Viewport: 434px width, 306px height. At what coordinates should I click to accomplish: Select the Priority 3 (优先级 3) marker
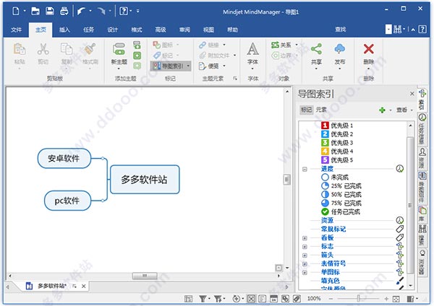pyautogui.click(x=337, y=143)
